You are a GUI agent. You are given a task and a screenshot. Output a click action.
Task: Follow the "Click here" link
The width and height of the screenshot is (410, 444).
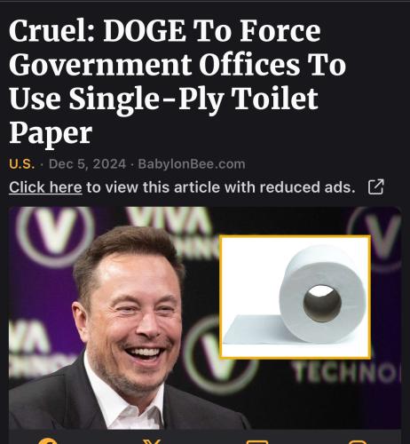point(45,187)
